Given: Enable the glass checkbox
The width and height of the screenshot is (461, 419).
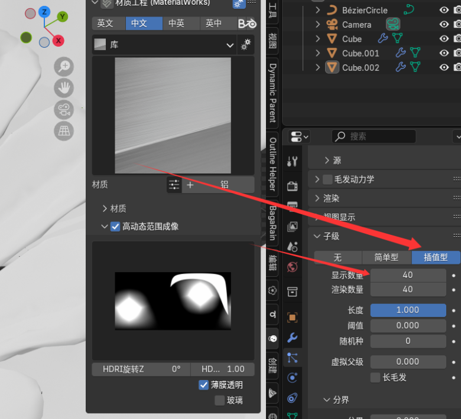Looking at the screenshot, I should point(219,400).
